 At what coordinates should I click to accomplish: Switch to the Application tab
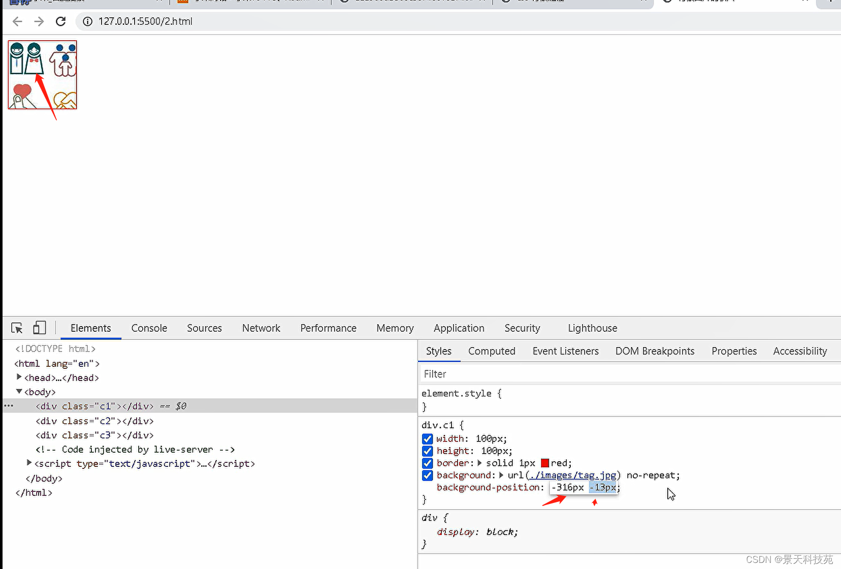tap(459, 328)
